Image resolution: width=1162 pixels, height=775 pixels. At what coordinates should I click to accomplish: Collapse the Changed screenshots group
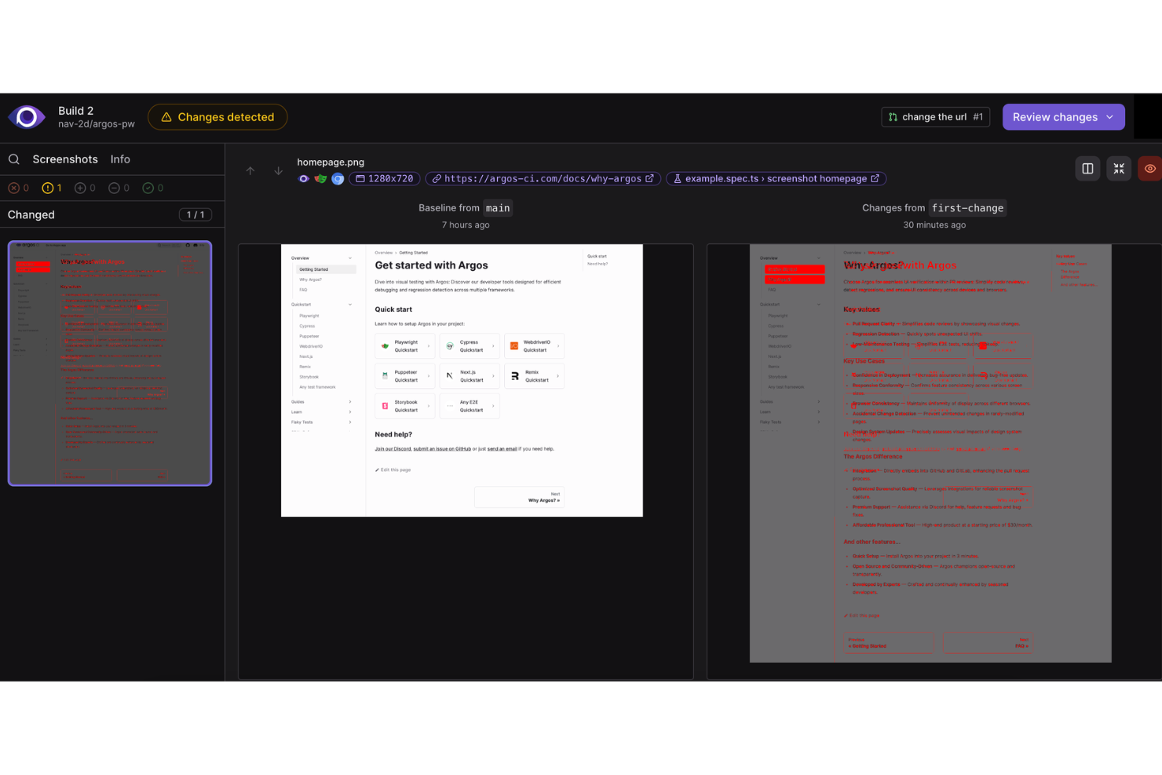click(x=112, y=215)
